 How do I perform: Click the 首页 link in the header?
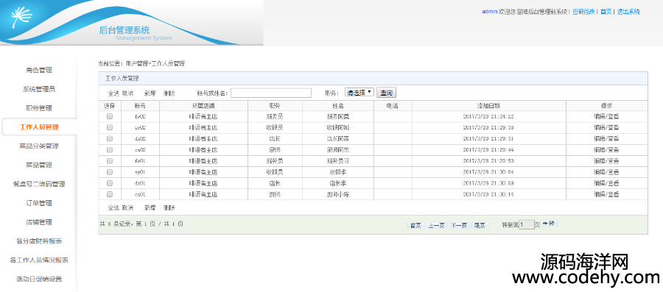click(606, 12)
